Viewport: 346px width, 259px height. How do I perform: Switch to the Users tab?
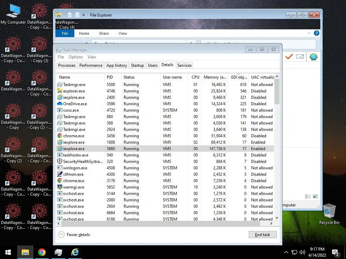tap(153, 65)
